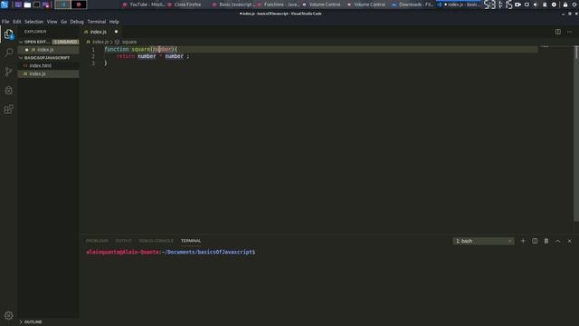
Task: Open the Debug menu
Action: point(77,22)
